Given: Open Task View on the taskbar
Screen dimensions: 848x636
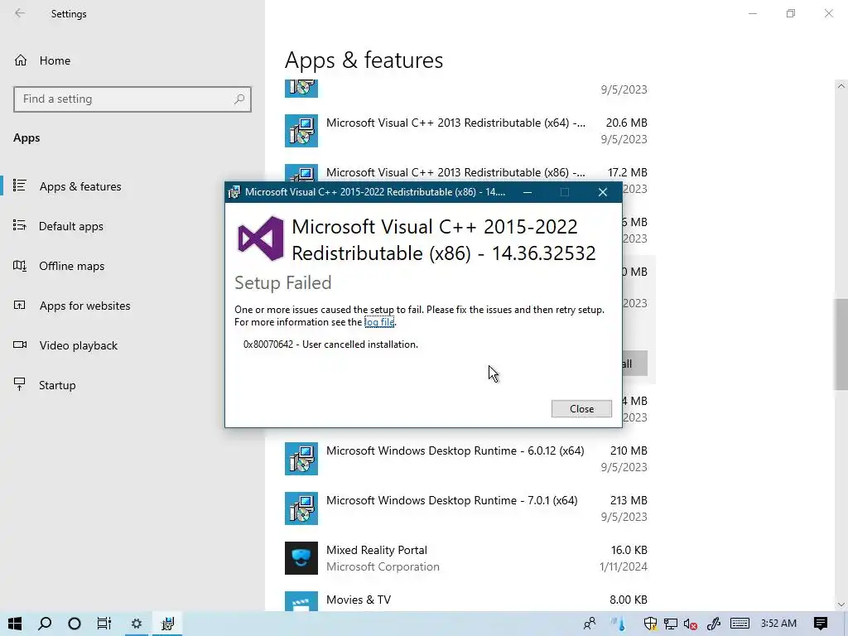Looking at the screenshot, I should pyautogui.click(x=104, y=624).
